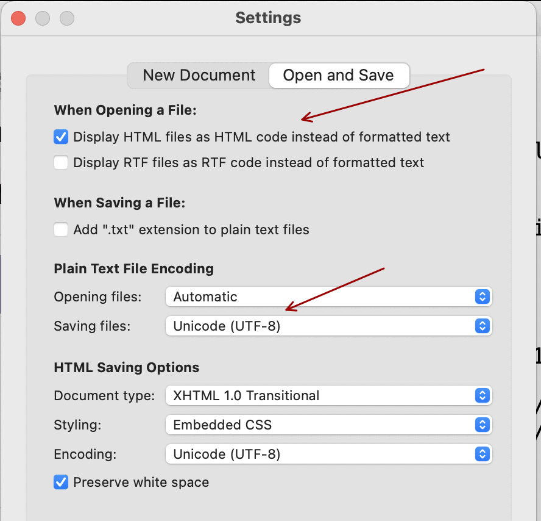541x521 pixels.
Task: Click the Preserve white space label
Action: (x=141, y=483)
